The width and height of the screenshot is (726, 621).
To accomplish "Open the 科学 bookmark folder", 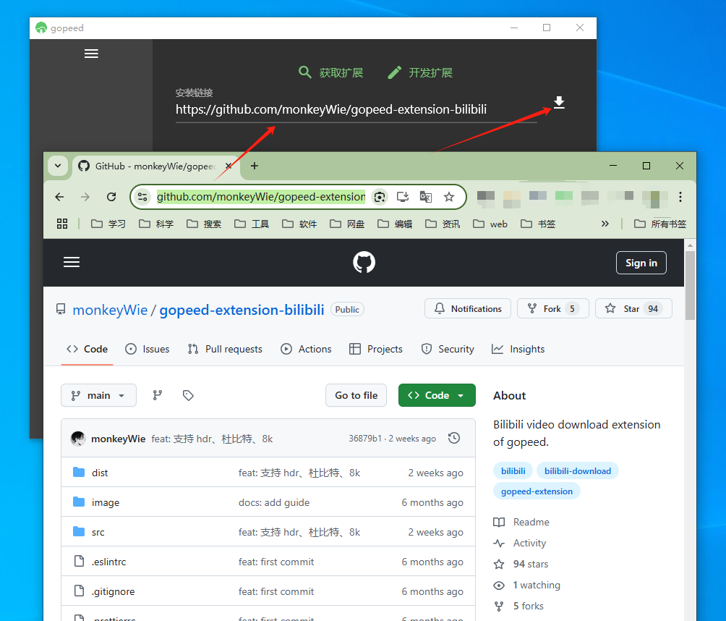I will click(x=156, y=224).
